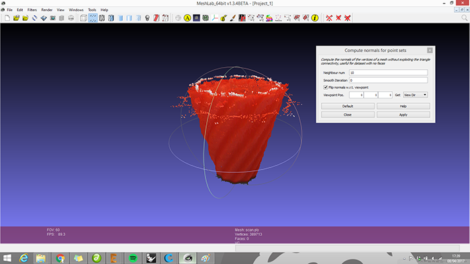Open Spotify from taskbar
The height and width of the screenshot is (264, 470).
[133, 258]
